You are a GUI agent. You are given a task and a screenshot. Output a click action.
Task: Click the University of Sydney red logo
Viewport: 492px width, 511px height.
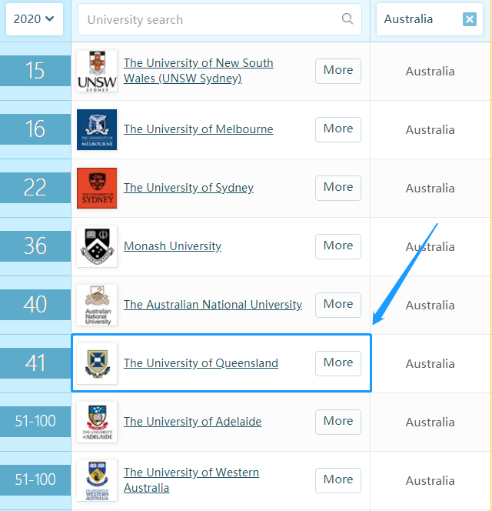point(97,188)
